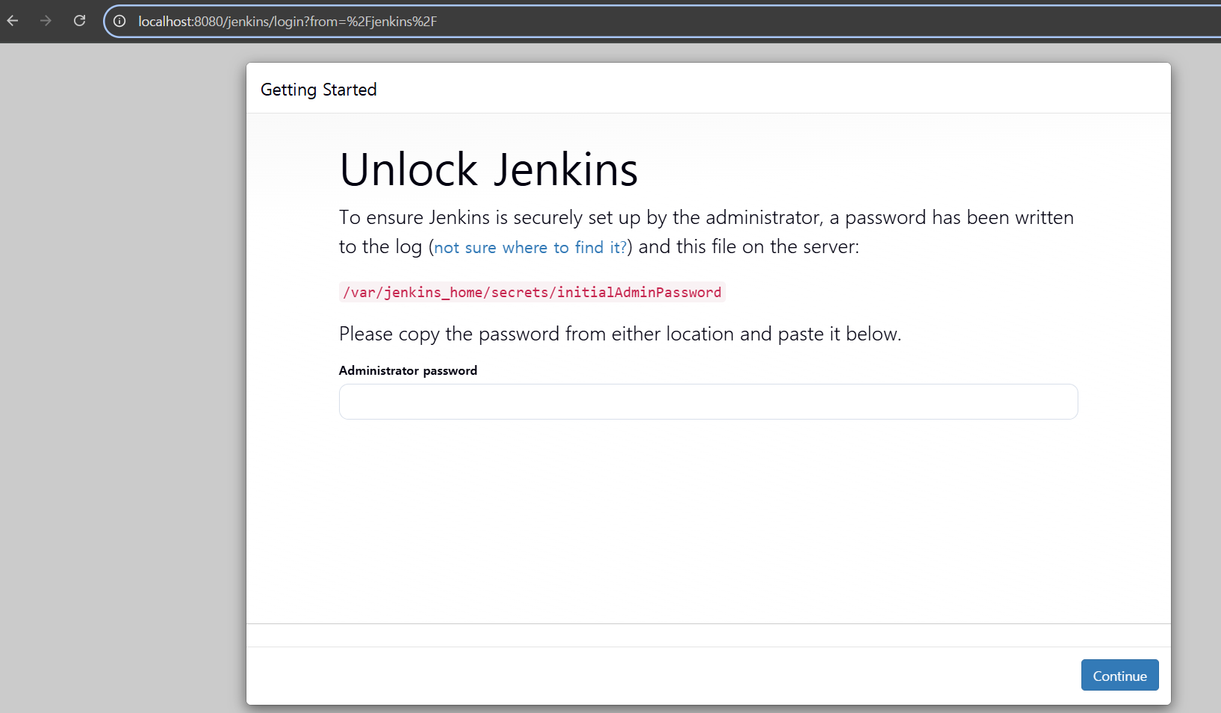
Task: Open the 'not sure where to find it?' link
Action: [530, 247]
